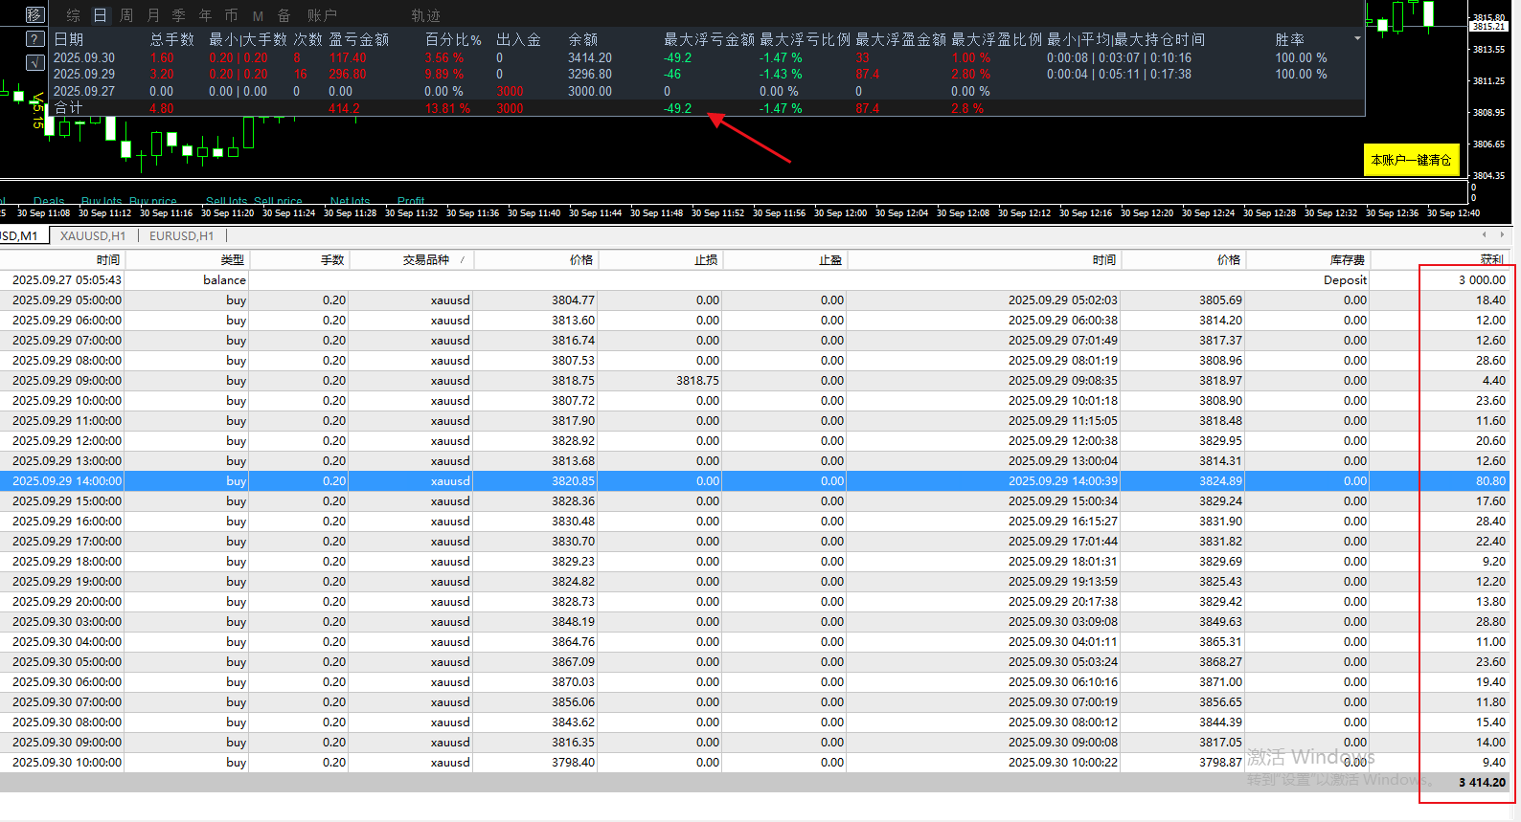
Task: Click close time 2025.09.29 16:15:27
Action: click(1062, 521)
